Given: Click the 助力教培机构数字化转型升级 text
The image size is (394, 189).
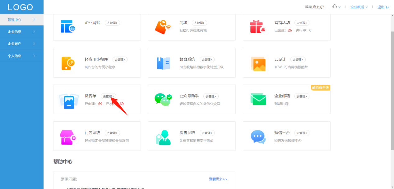Looking at the screenshot, I should point(202,67).
